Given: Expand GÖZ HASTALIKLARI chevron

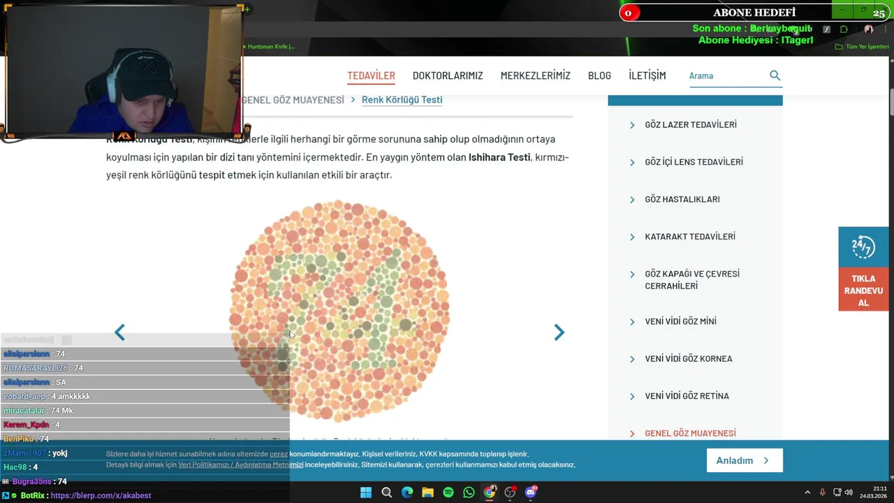Looking at the screenshot, I should tap(632, 200).
